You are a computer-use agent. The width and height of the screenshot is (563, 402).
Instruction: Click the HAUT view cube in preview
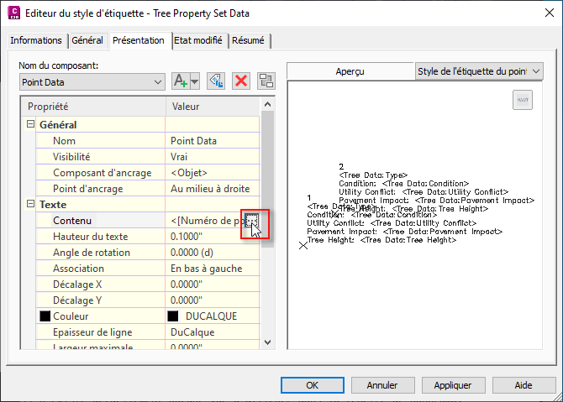pos(523,100)
